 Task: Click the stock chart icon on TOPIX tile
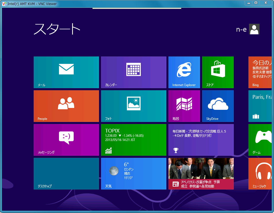tap(108, 151)
